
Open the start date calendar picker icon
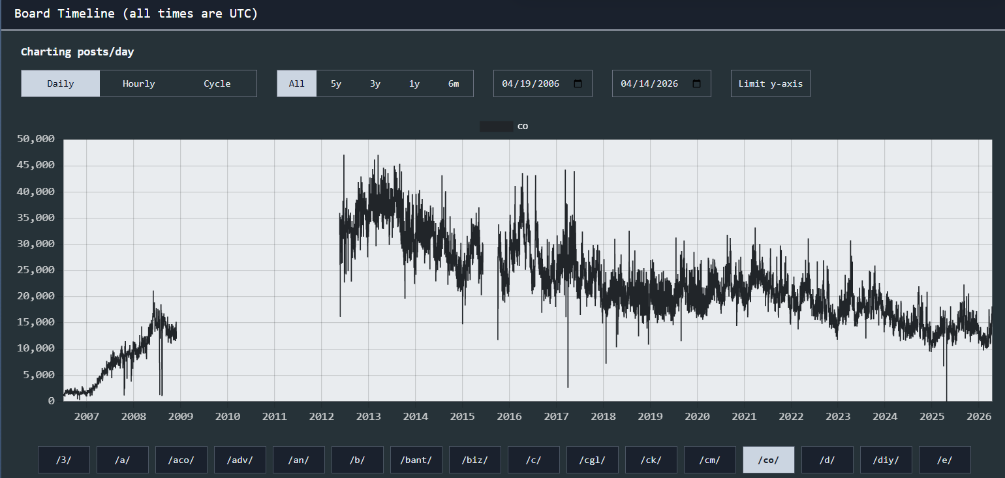coord(578,83)
